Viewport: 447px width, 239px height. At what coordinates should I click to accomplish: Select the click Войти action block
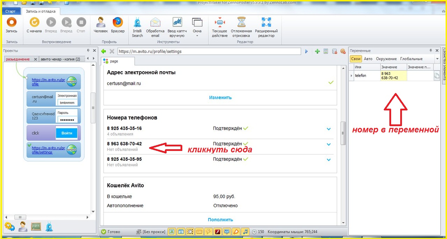tap(54, 133)
